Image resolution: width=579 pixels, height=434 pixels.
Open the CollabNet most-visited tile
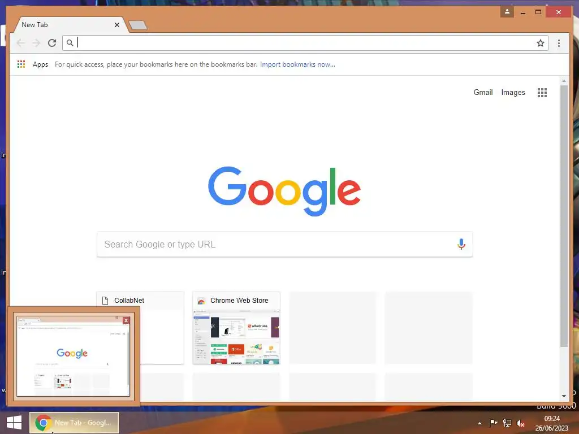[x=140, y=328]
